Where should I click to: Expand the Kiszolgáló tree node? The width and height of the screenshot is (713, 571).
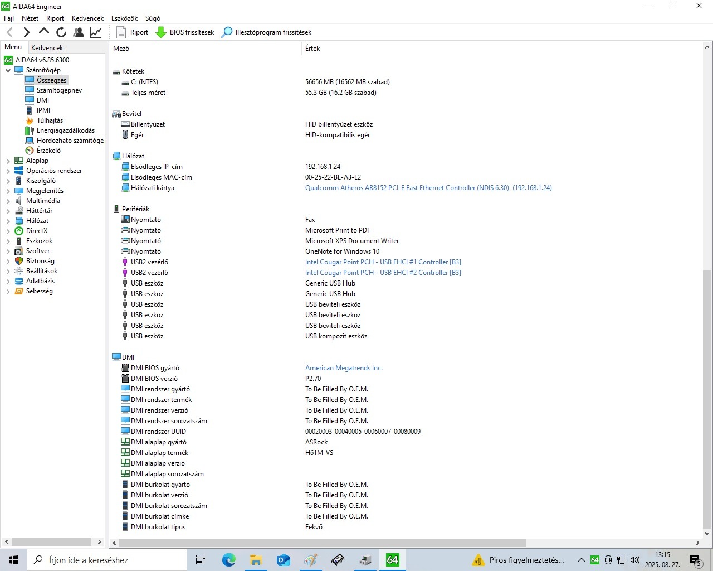(8, 181)
